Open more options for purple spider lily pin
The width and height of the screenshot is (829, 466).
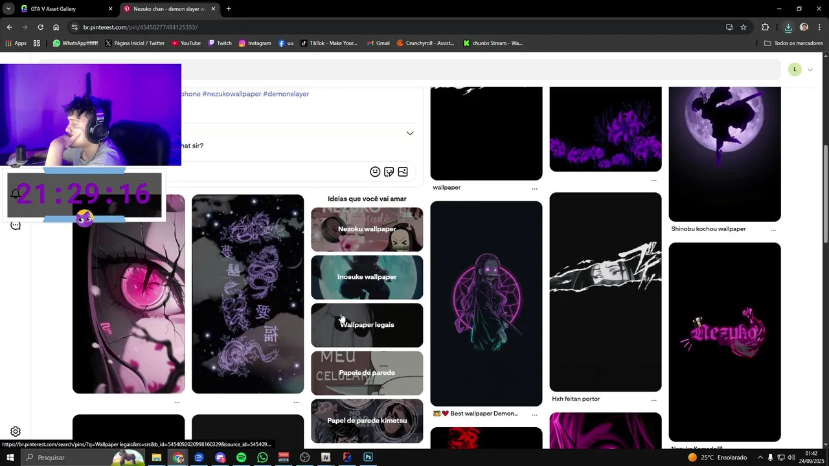click(653, 180)
